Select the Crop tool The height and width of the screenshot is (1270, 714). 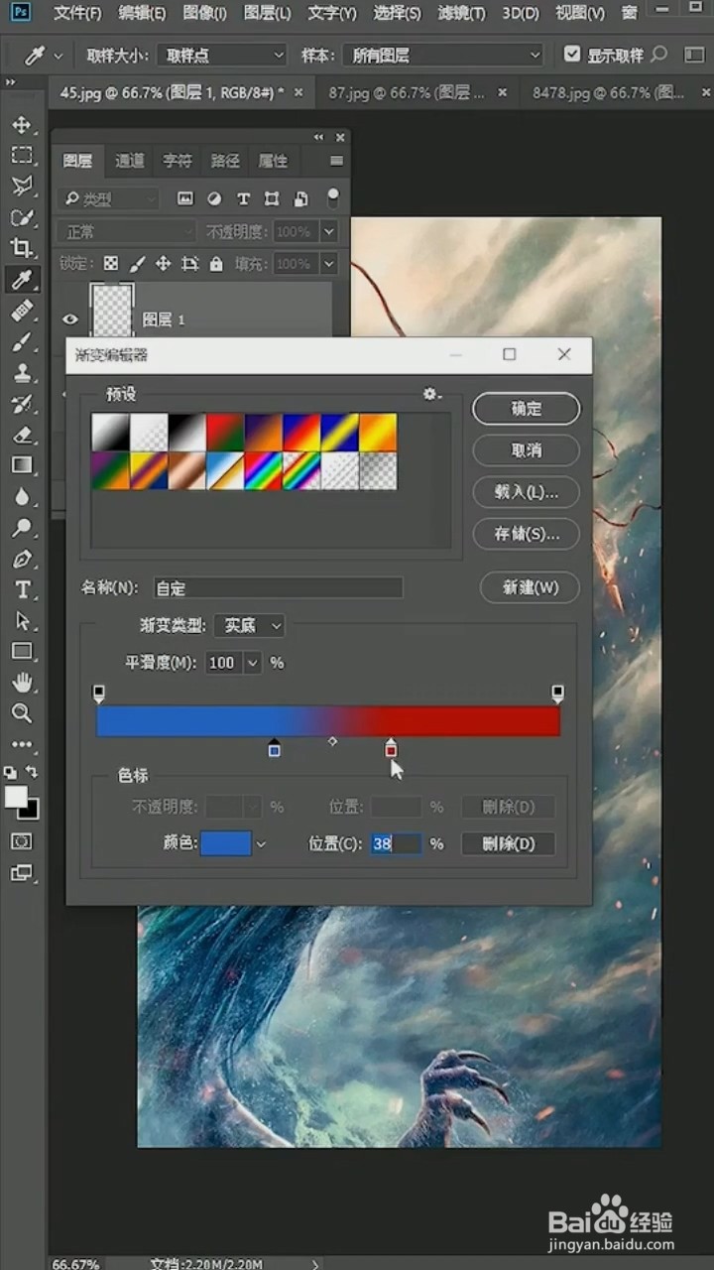tap(22, 248)
